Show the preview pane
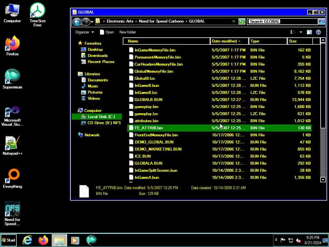This screenshot has width=329, height=247. point(309,32)
